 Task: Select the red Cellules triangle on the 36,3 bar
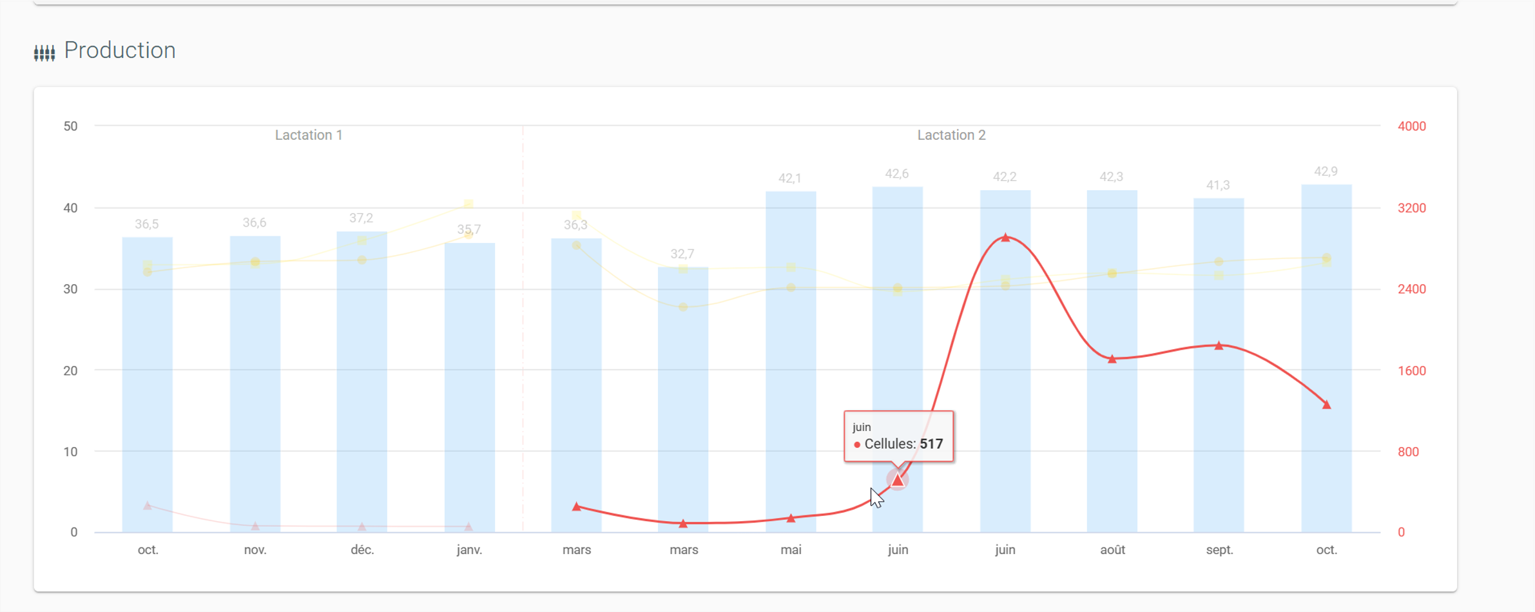click(x=577, y=507)
